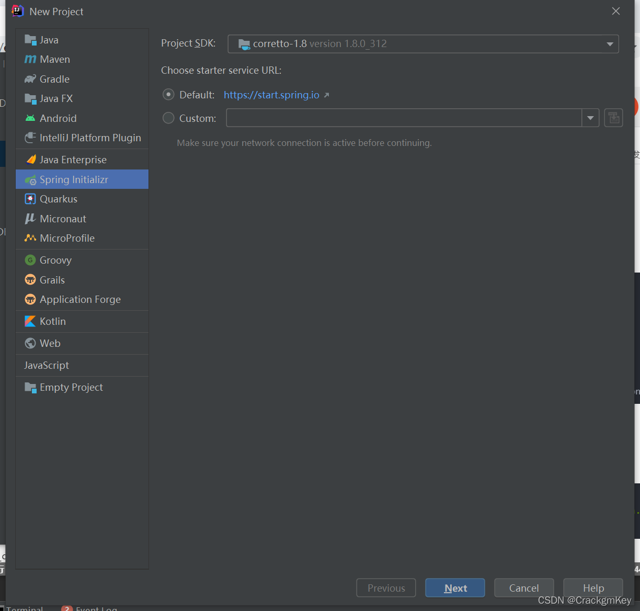The image size is (640, 611).
Task: Select the Custom URL radio button
Action: click(168, 118)
